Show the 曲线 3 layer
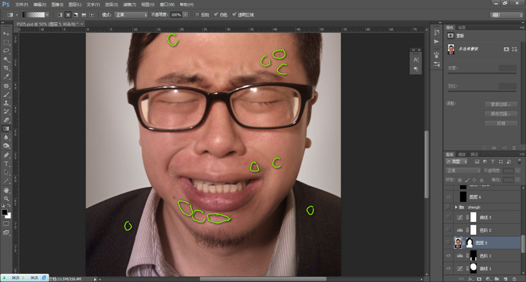The height and width of the screenshot is (282, 526). (x=448, y=217)
